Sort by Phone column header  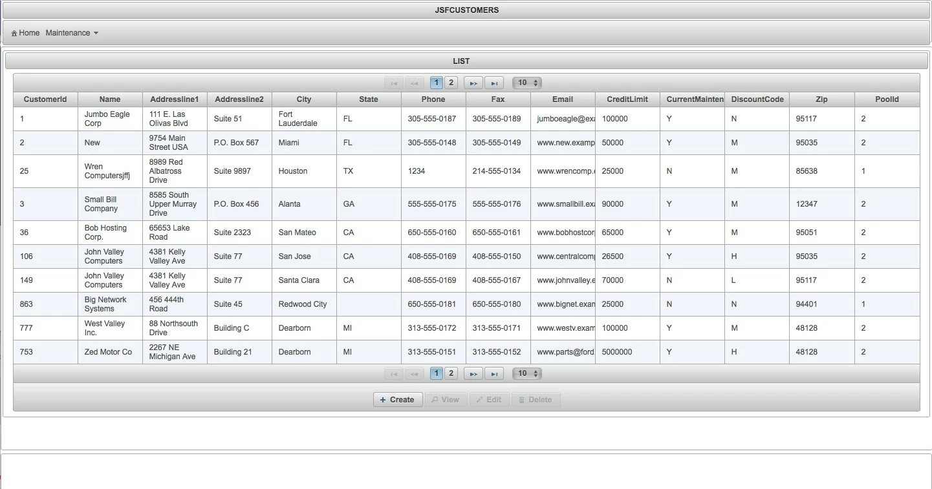click(x=433, y=99)
